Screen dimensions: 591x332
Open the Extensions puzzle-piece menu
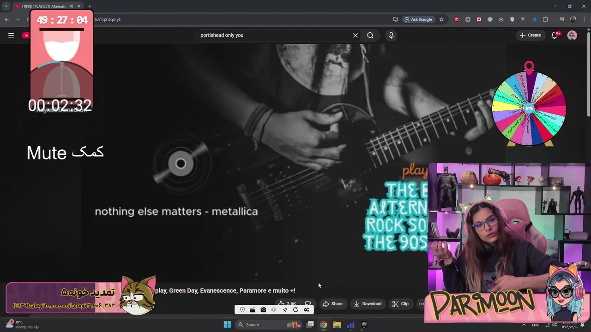[546, 19]
